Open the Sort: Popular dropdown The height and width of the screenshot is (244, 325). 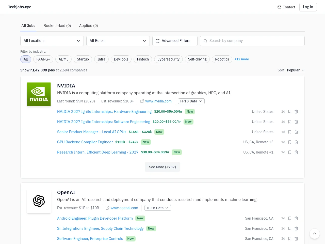291,70
